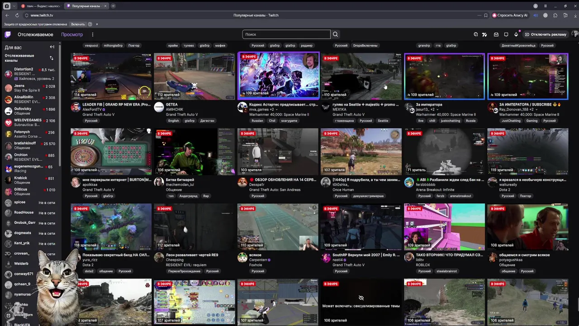Open WELOVEGAMES channel in sidebar

(30, 123)
